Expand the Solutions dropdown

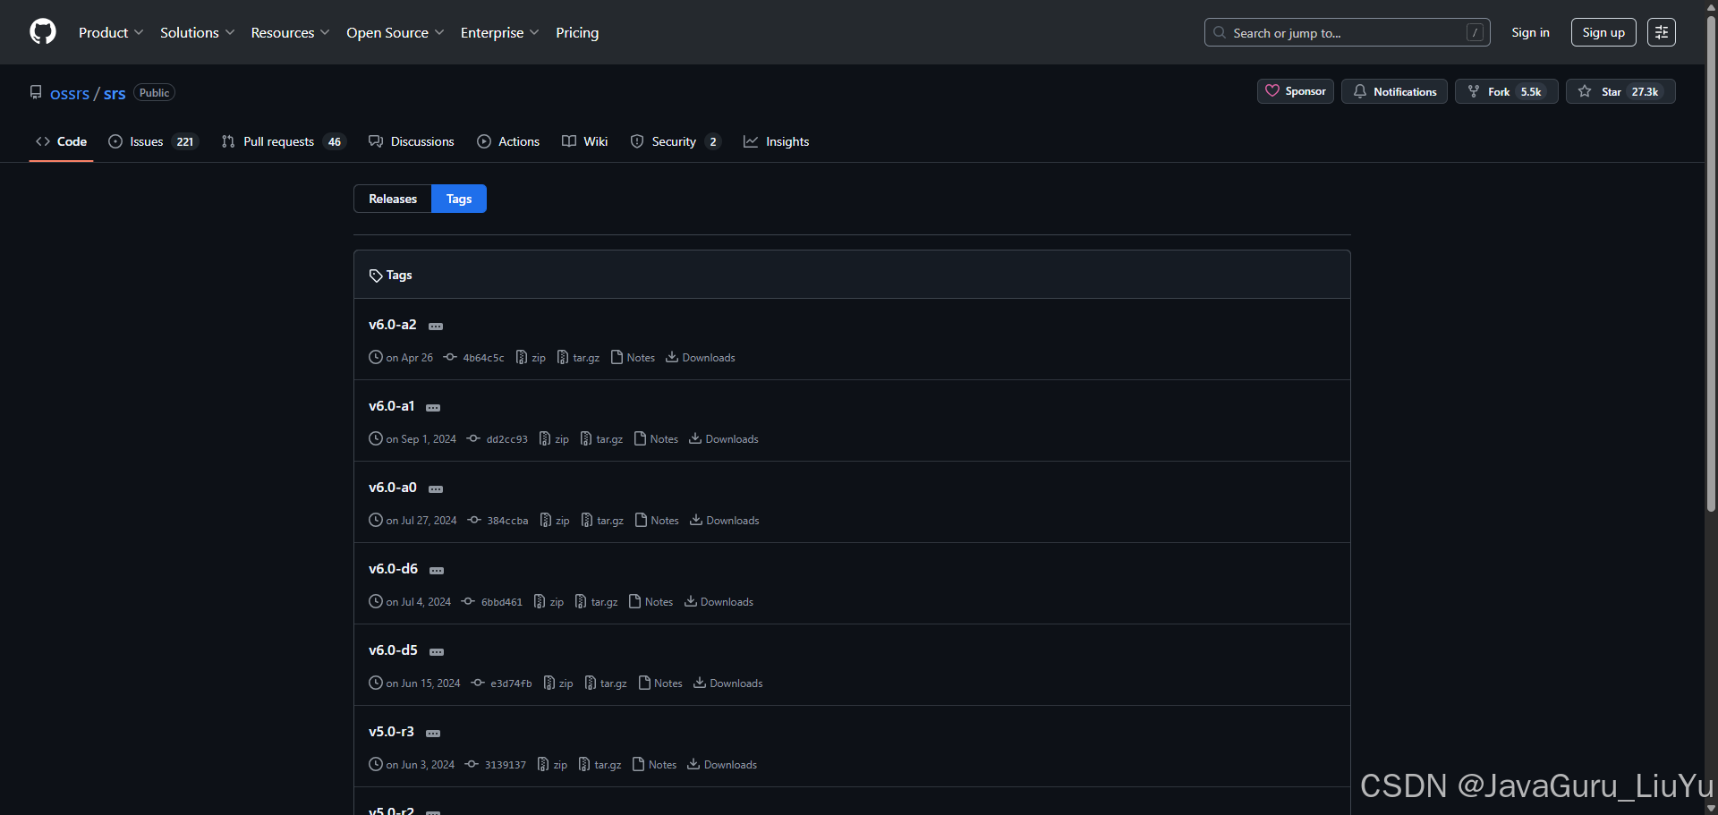click(x=197, y=33)
